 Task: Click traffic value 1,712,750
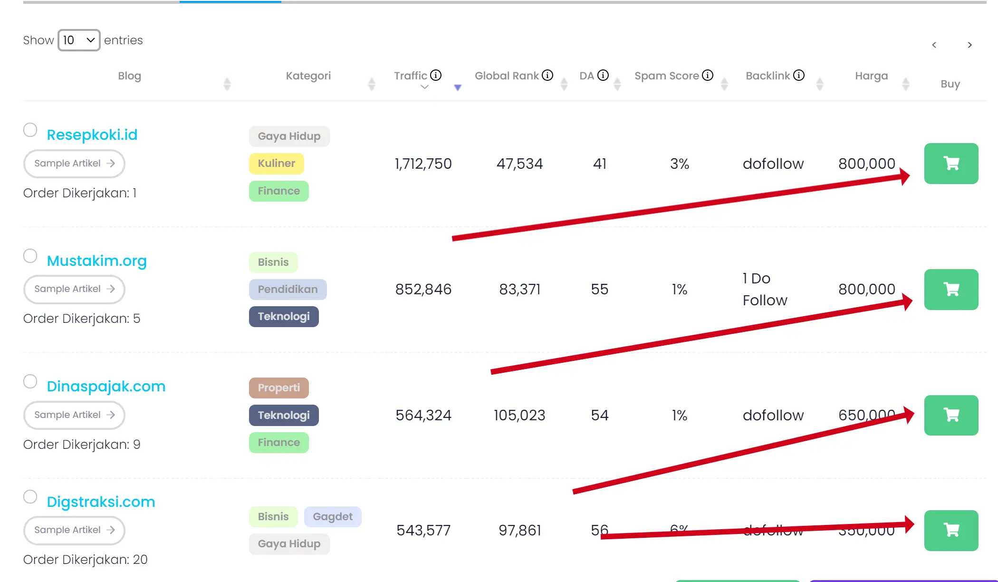423,164
